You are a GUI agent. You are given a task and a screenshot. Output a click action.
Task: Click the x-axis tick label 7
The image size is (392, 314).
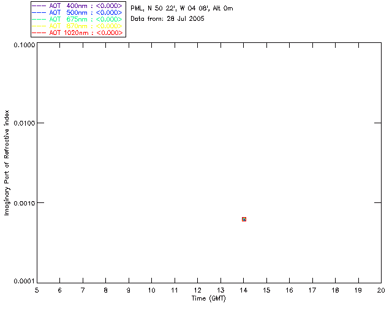coord(83,290)
